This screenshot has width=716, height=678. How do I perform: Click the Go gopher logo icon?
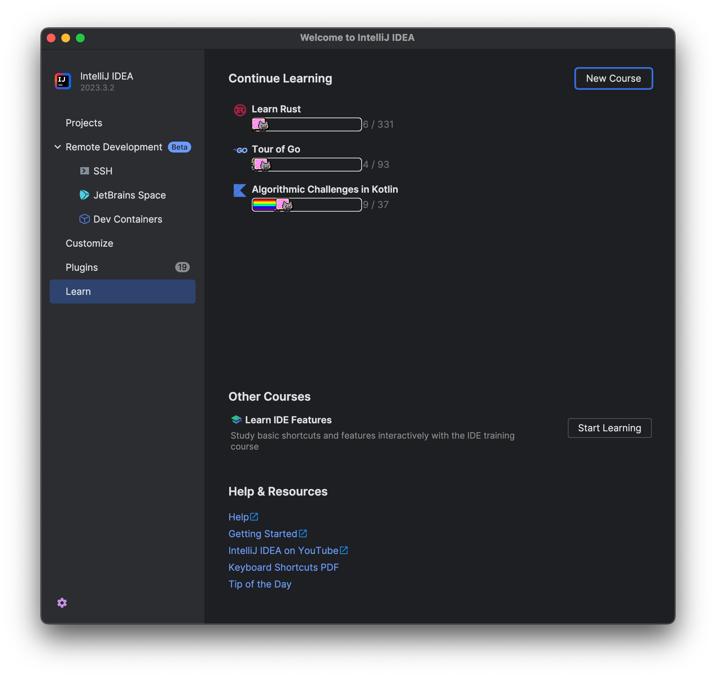[240, 150]
